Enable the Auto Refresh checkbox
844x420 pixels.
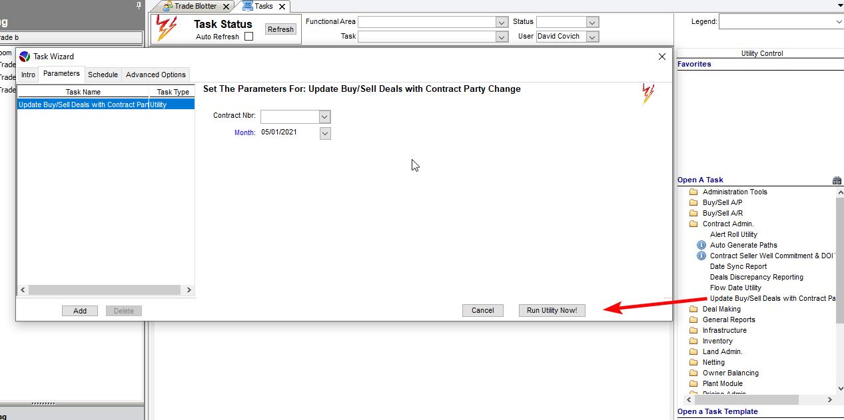tap(248, 37)
